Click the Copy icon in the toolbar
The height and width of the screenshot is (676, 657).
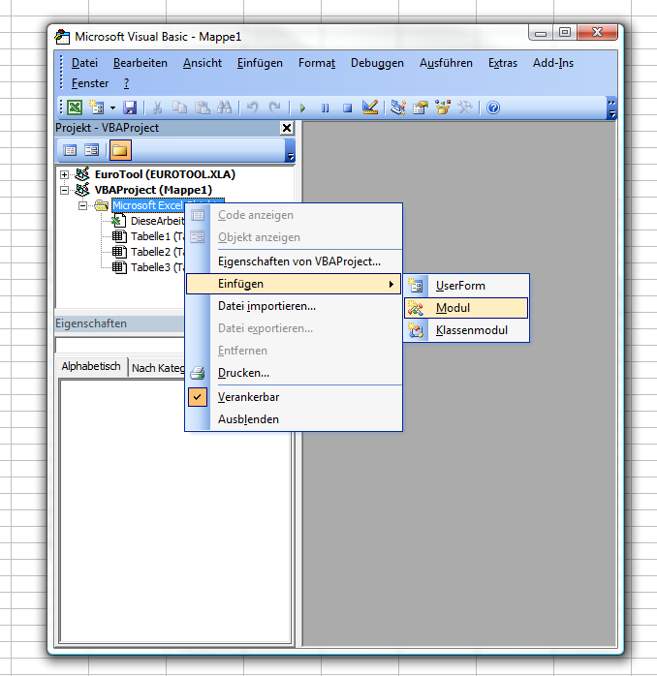pyautogui.click(x=179, y=108)
